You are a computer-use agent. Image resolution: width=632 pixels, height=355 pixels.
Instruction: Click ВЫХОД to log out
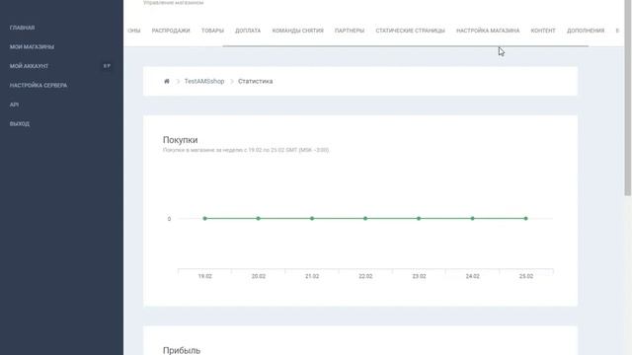point(20,124)
